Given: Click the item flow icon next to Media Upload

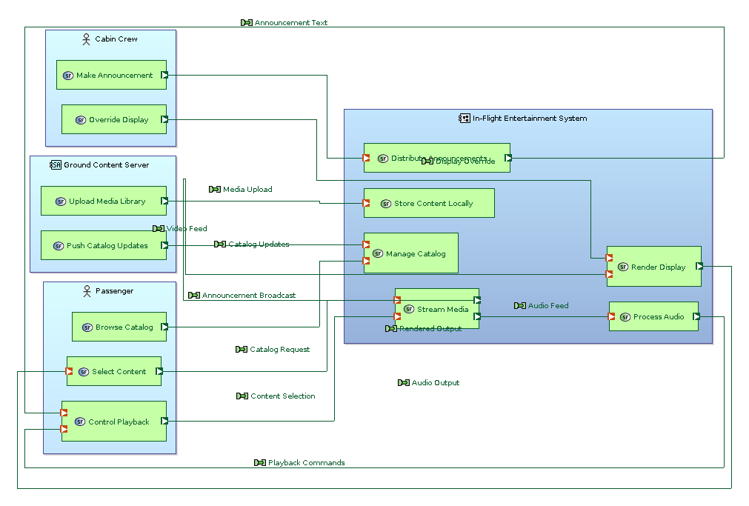Looking at the screenshot, I should click(214, 189).
